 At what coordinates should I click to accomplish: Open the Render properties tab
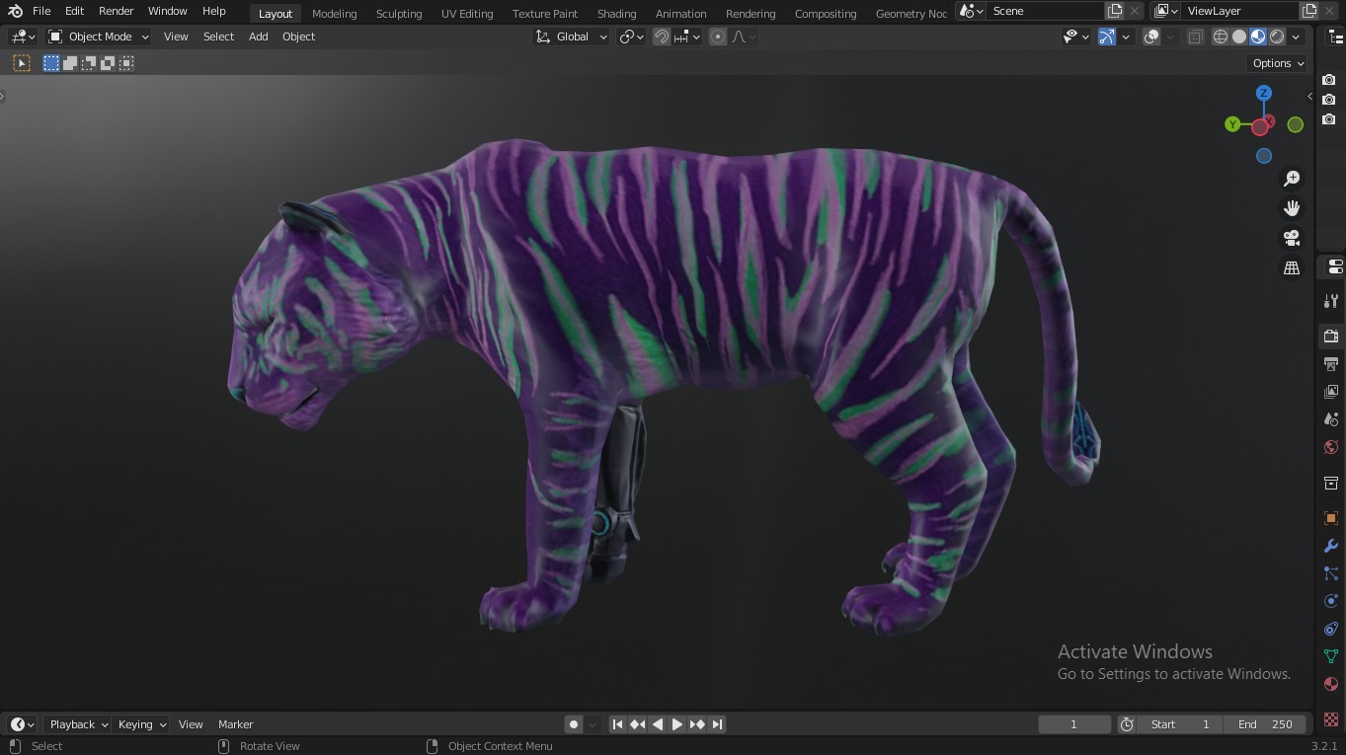point(1331,337)
